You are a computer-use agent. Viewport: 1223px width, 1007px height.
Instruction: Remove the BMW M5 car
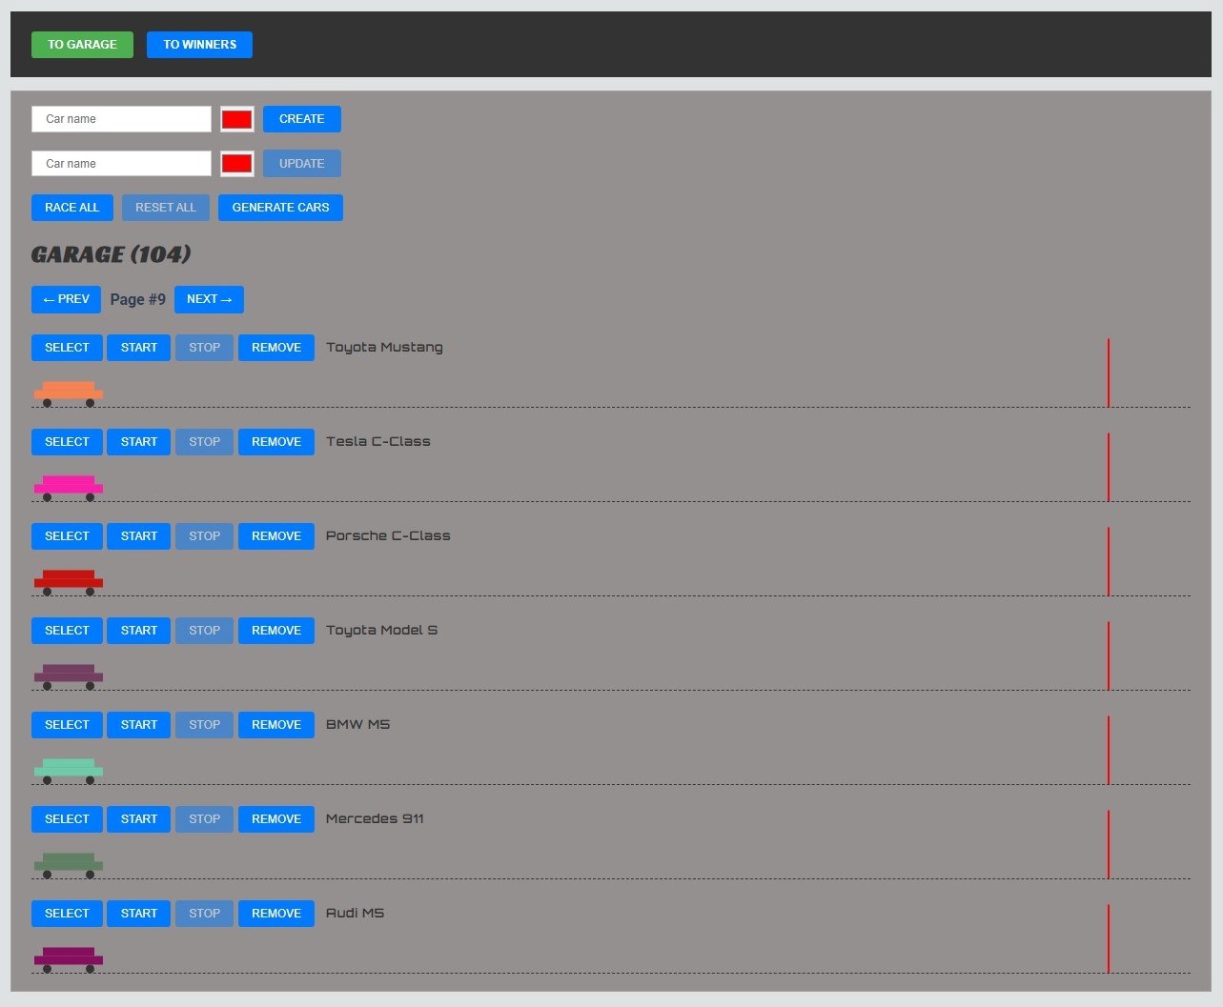click(x=276, y=725)
